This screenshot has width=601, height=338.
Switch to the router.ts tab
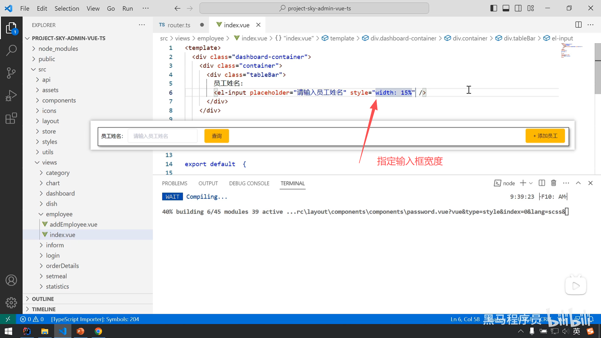[178, 25]
